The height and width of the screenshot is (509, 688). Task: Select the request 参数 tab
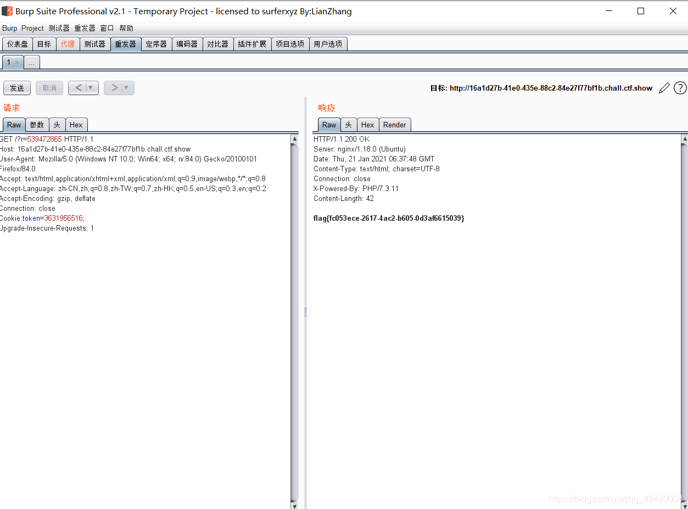[37, 125]
